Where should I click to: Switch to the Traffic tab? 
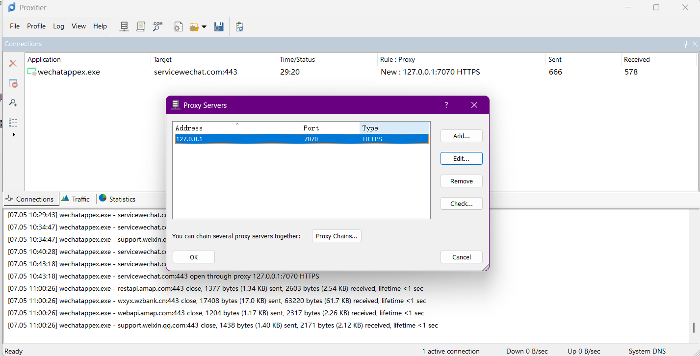pyautogui.click(x=78, y=199)
